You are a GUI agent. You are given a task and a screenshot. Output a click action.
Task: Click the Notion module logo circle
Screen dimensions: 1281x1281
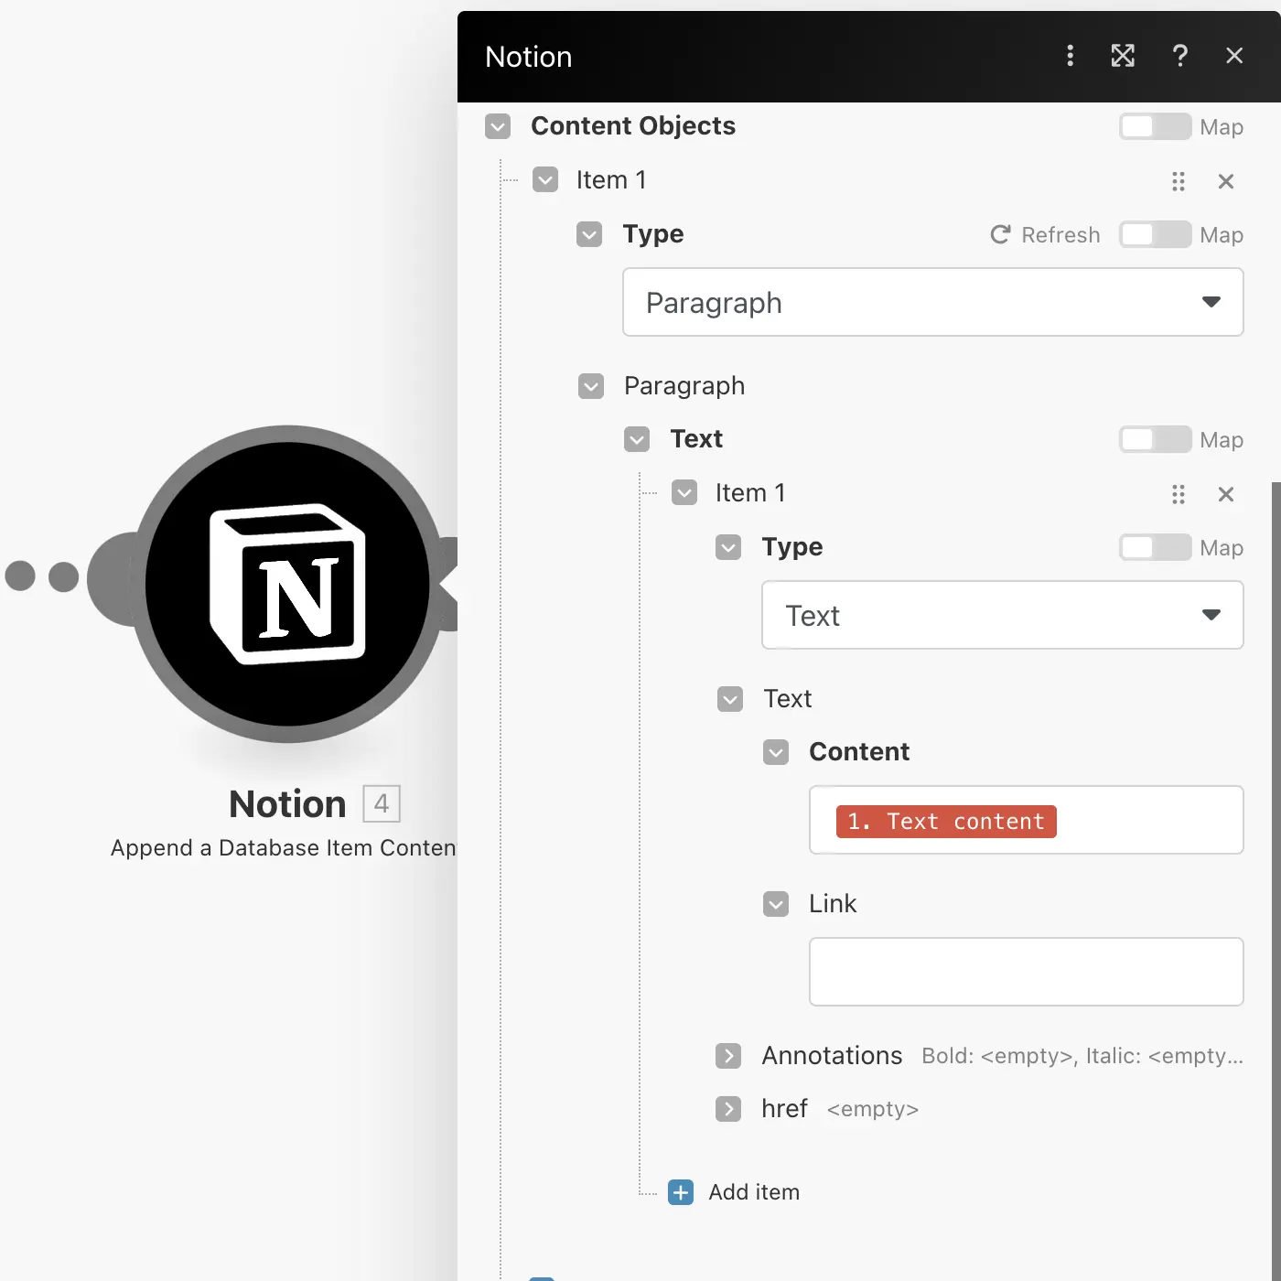click(x=287, y=584)
